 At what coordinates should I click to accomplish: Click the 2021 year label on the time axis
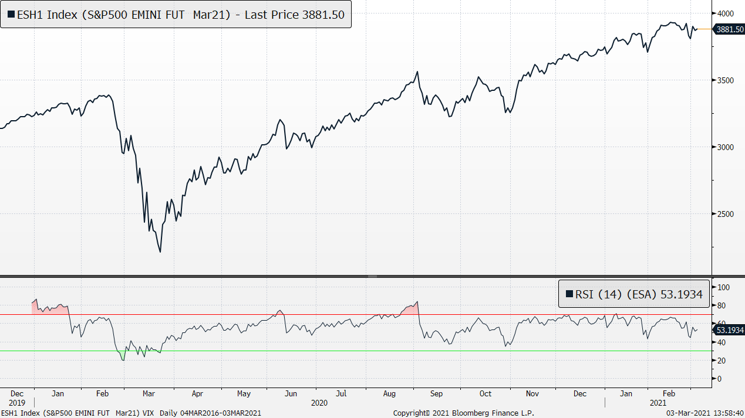point(658,403)
